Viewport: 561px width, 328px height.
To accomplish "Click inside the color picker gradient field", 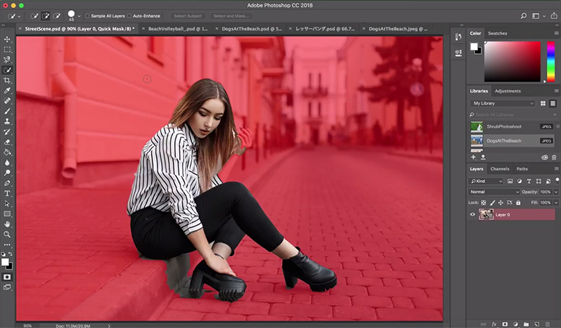I will tap(511, 61).
